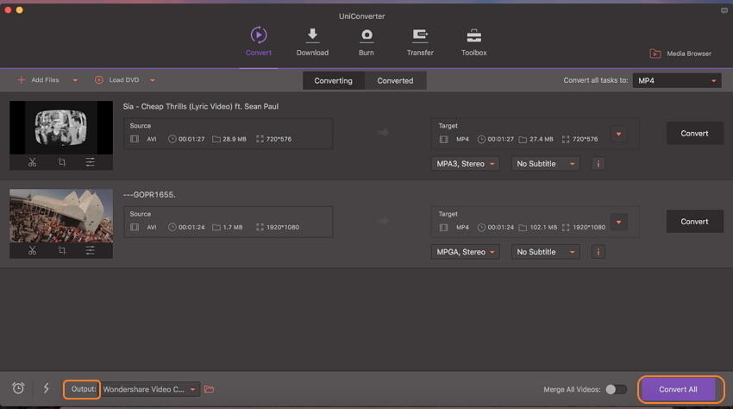Open the schedule alarm clock icon

coord(18,388)
